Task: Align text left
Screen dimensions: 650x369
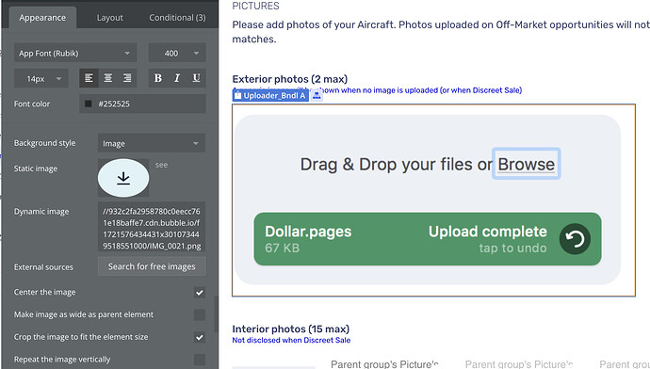Action: click(x=89, y=78)
